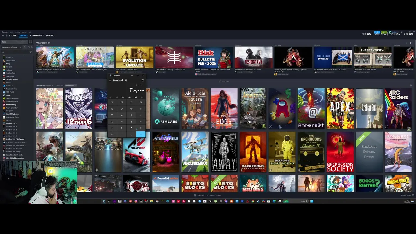Open the Steam menu
The image size is (416, 234).
click(x=6, y=32)
